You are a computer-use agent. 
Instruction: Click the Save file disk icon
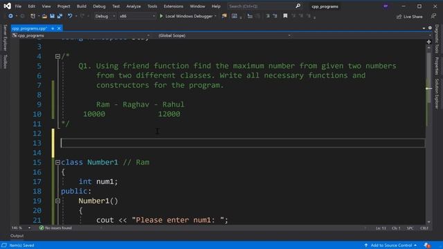[52, 17]
